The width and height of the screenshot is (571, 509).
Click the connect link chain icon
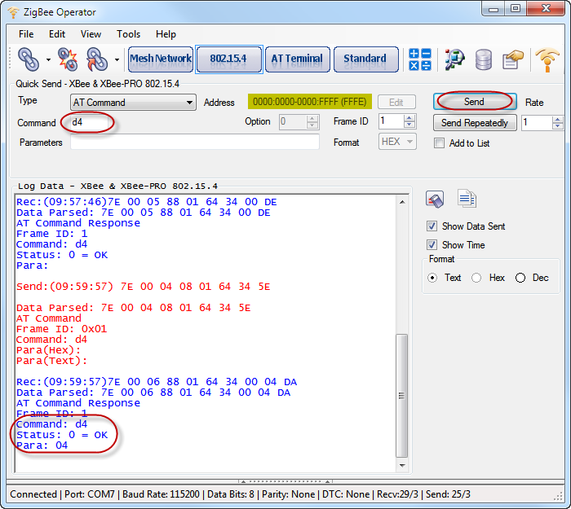tap(29, 59)
